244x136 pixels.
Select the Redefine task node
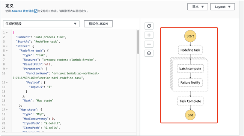(190, 50)
